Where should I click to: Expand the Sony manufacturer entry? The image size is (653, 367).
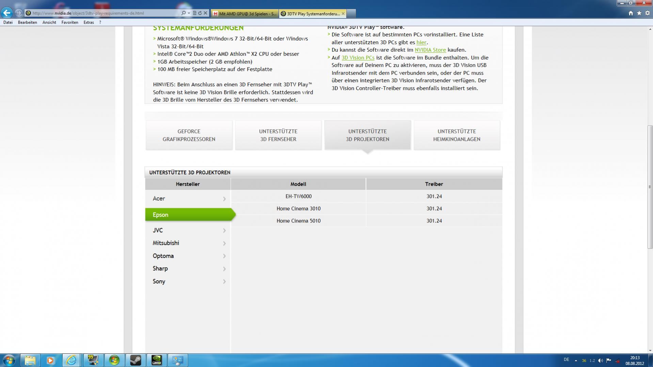pyautogui.click(x=188, y=281)
